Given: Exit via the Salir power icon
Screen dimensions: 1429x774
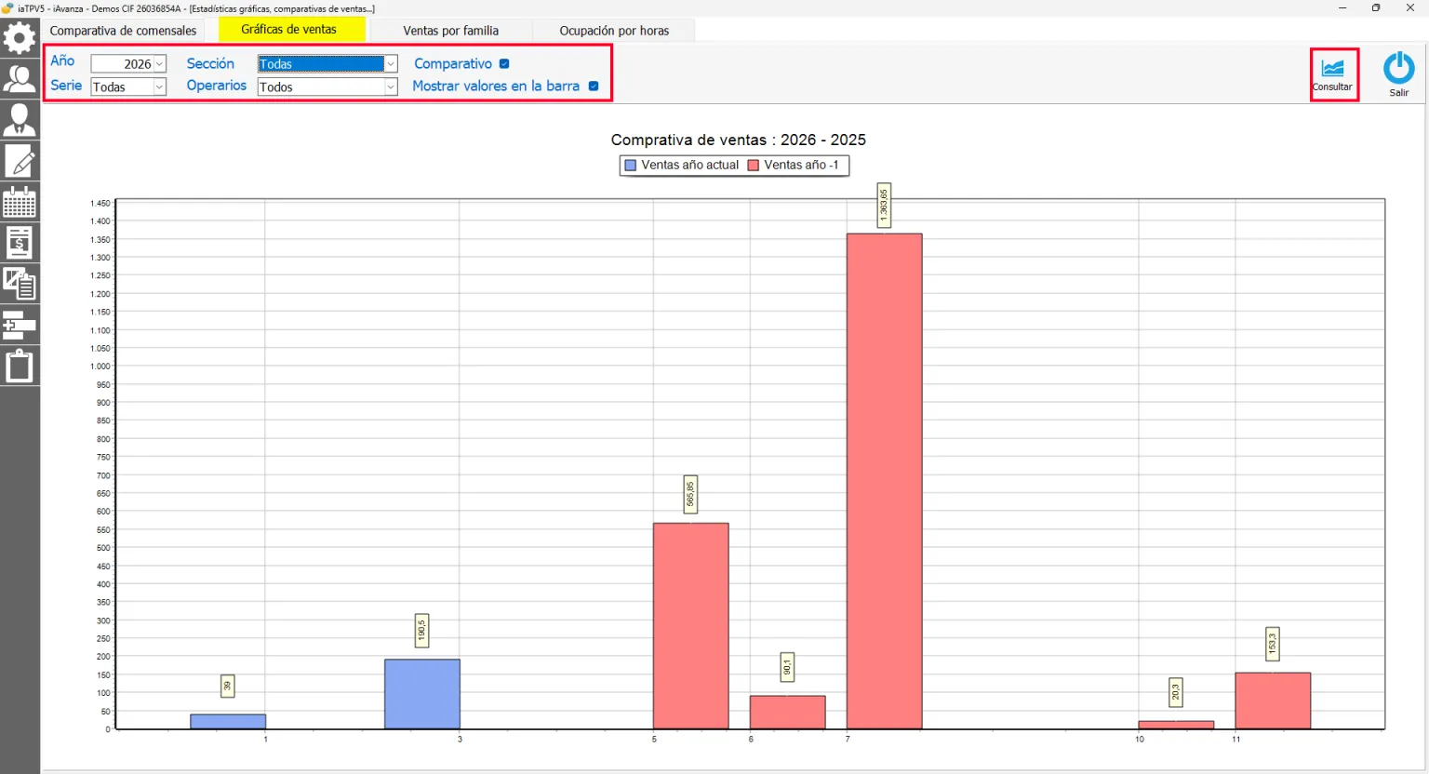Looking at the screenshot, I should (x=1399, y=74).
